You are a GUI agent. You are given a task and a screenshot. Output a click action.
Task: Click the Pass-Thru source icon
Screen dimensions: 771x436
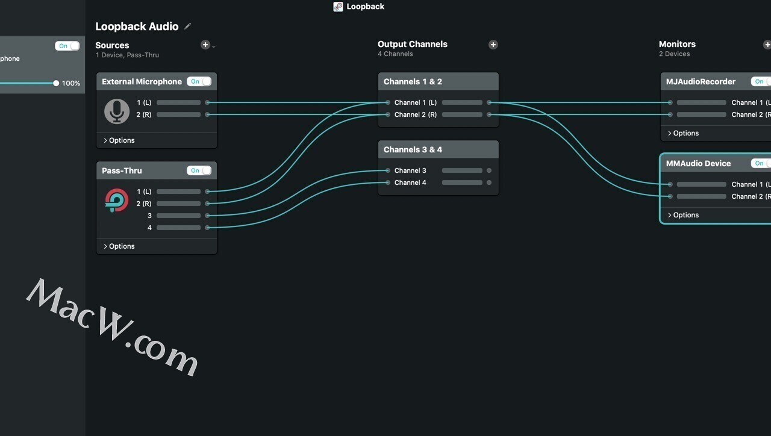coord(117,201)
